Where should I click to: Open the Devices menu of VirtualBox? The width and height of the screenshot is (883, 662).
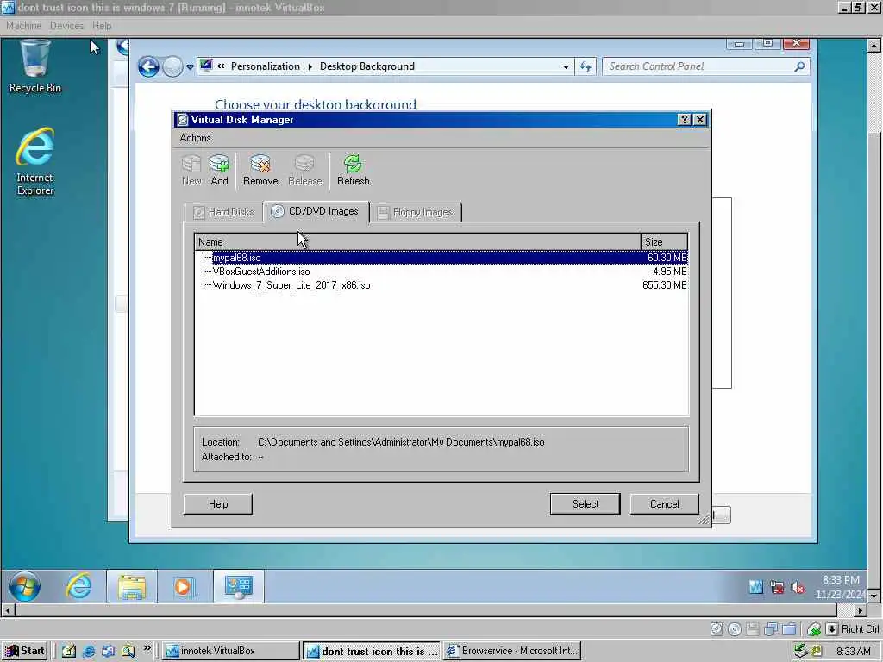click(66, 26)
